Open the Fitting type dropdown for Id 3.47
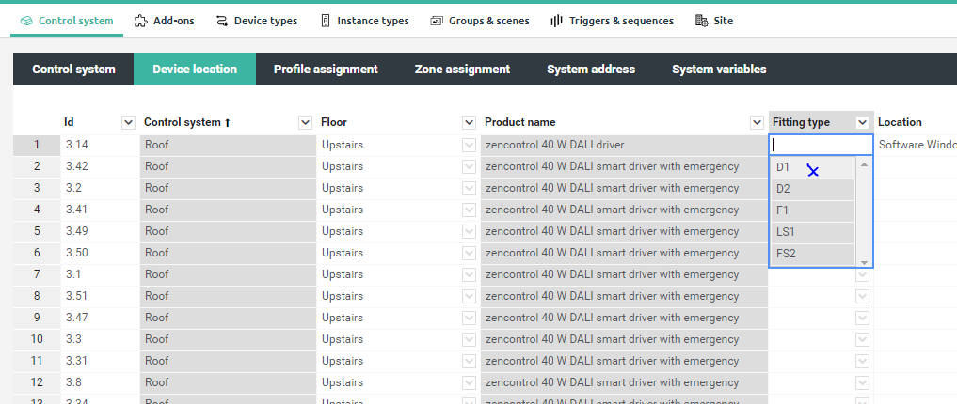 pyautogui.click(x=862, y=319)
